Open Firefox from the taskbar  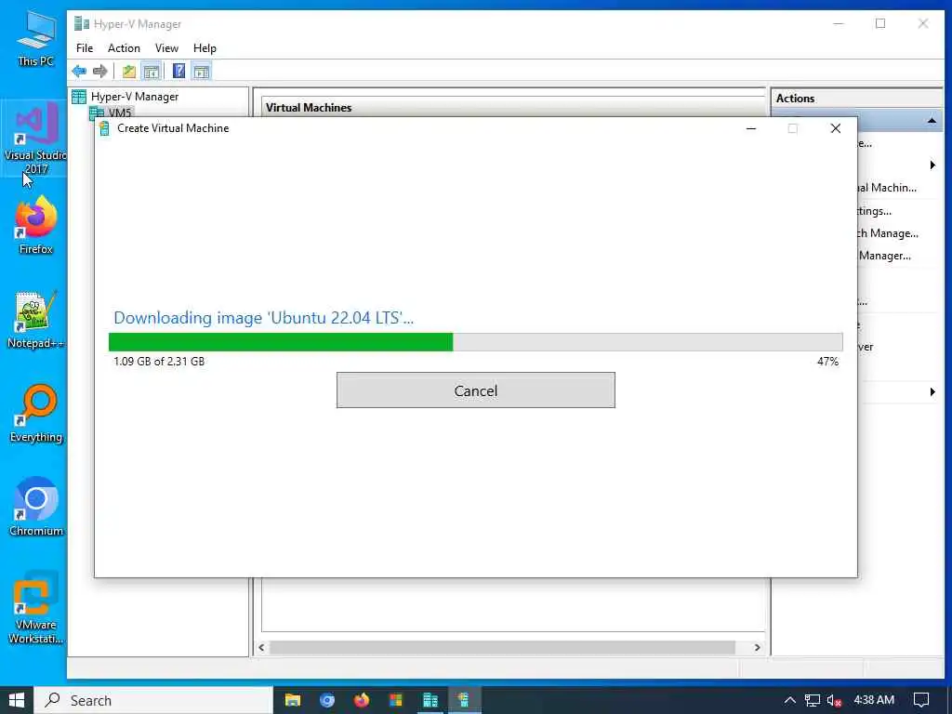362,700
